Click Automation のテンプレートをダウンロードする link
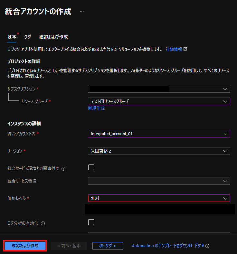This screenshot has height=254, width=237. coord(168,246)
